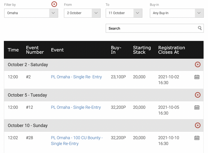Add event #2 to calendar

pyautogui.click(x=197, y=77)
